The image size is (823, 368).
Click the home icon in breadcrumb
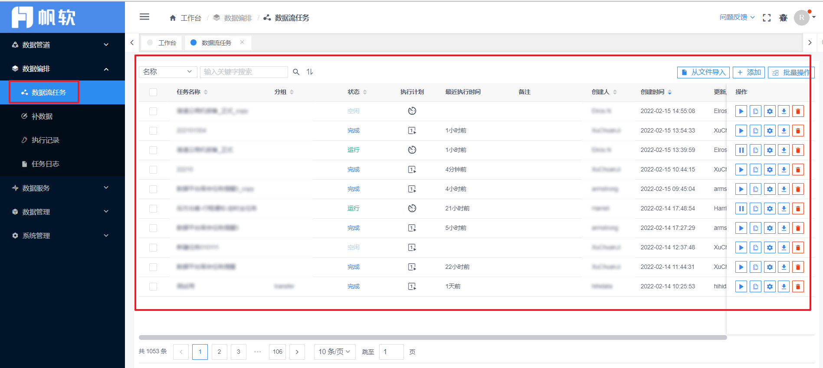click(x=173, y=18)
